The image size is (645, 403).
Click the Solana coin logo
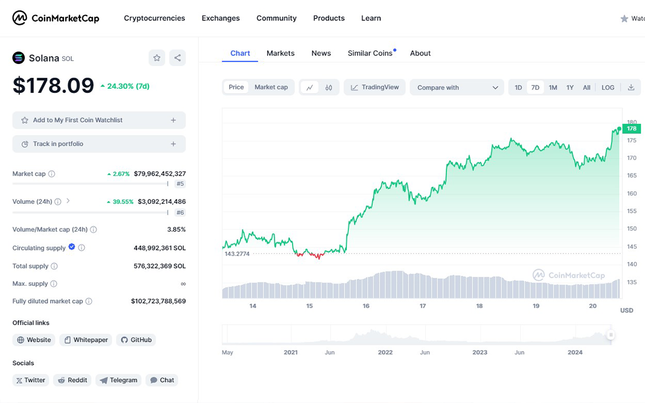[19, 58]
